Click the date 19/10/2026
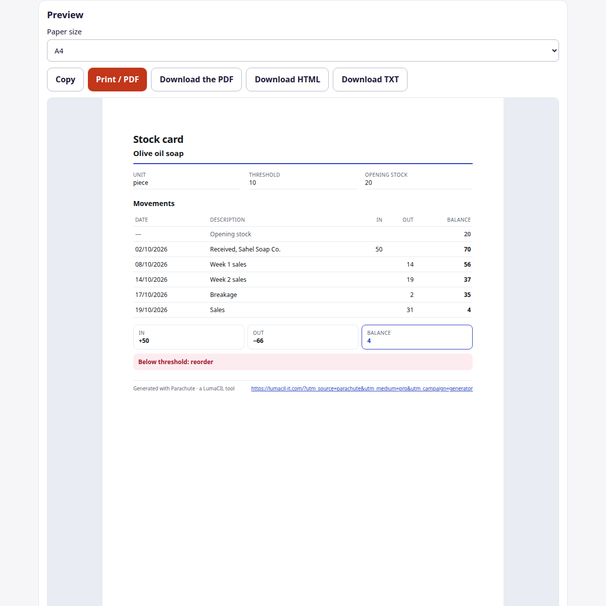 click(x=151, y=310)
